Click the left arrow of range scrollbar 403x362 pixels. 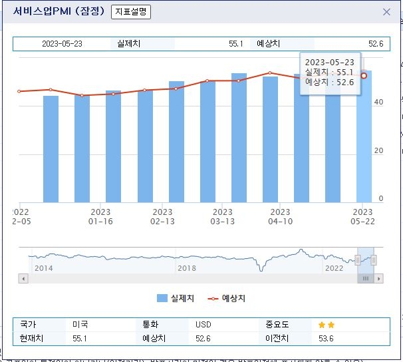(x=23, y=279)
